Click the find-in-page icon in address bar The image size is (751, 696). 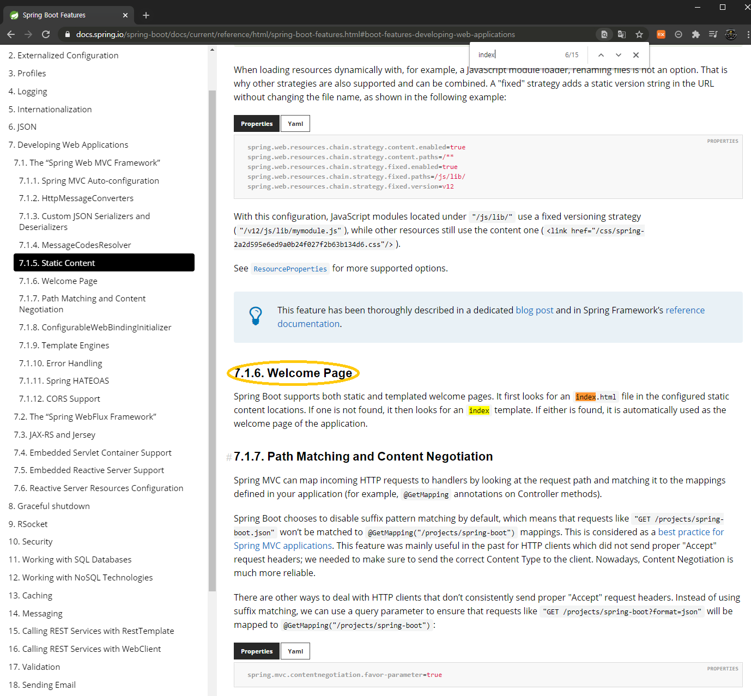pyautogui.click(x=604, y=34)
